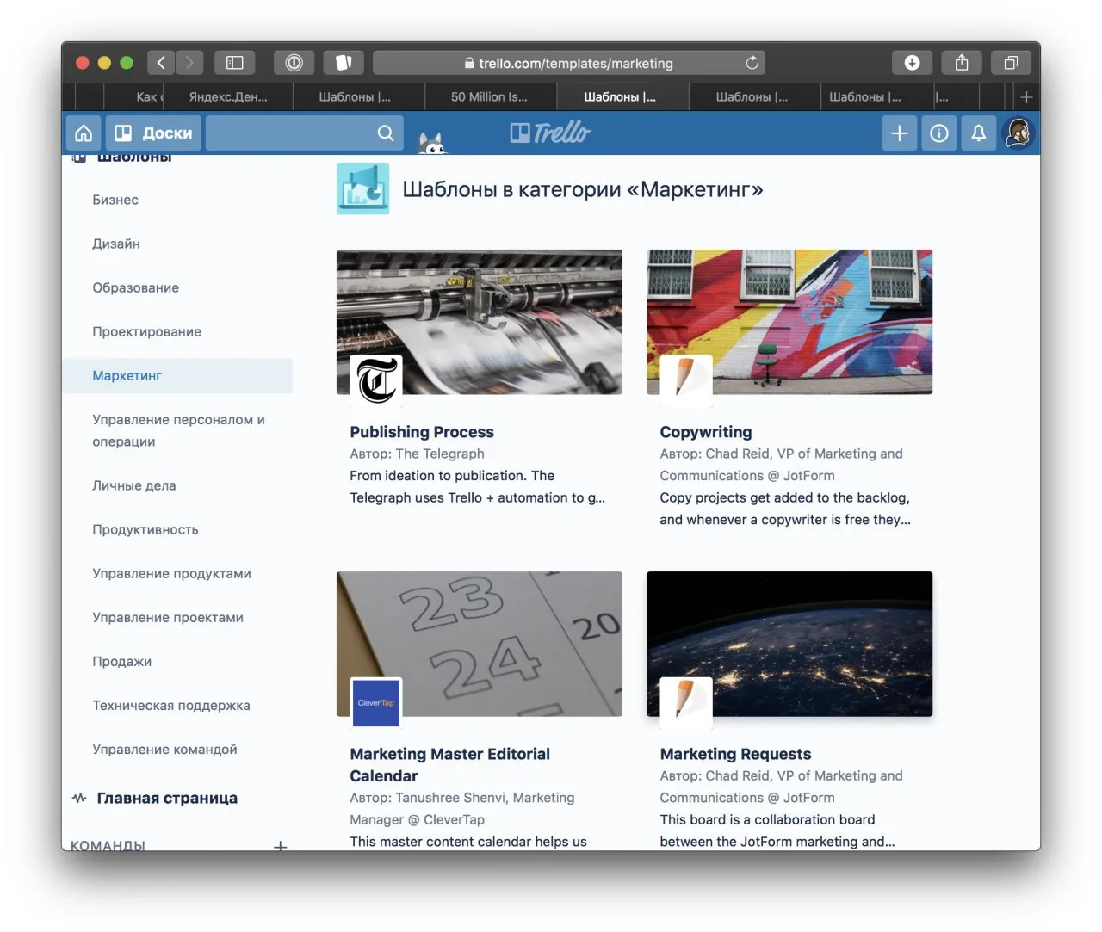This screenshot has width=1102, height=932.
Task: Click the magnifier icon in Trello search
Action: click(386, 133)
